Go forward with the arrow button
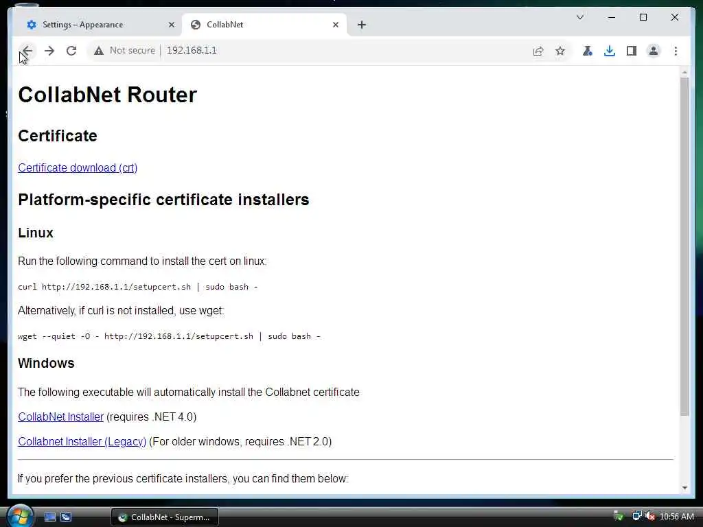Viewport: 703px width, 527px height. (49, 51)
